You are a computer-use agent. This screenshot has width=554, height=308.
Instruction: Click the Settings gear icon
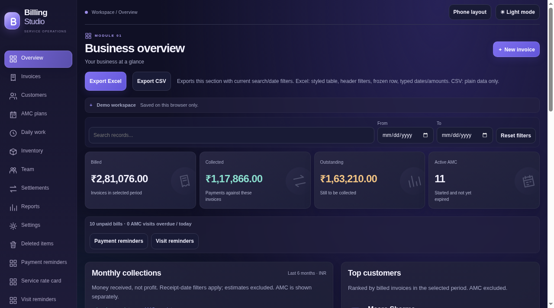pos(13,226)
